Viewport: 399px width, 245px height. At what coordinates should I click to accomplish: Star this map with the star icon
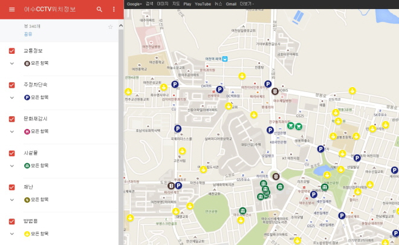point(110,27)
